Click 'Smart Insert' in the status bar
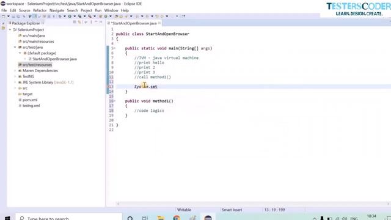Viewport: 391px width, 220px height. click(232, 210)
